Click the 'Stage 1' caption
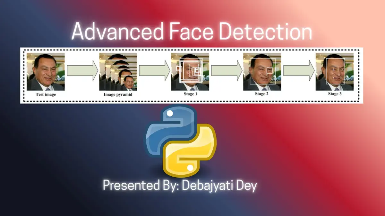The width and height of the screenshot is (385, 216). point(190,94)
